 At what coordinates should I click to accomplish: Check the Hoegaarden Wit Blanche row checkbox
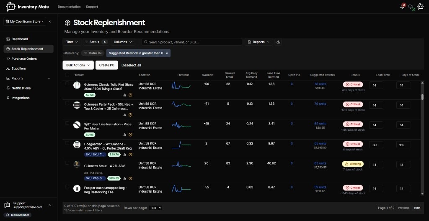(x=67, y=143)
